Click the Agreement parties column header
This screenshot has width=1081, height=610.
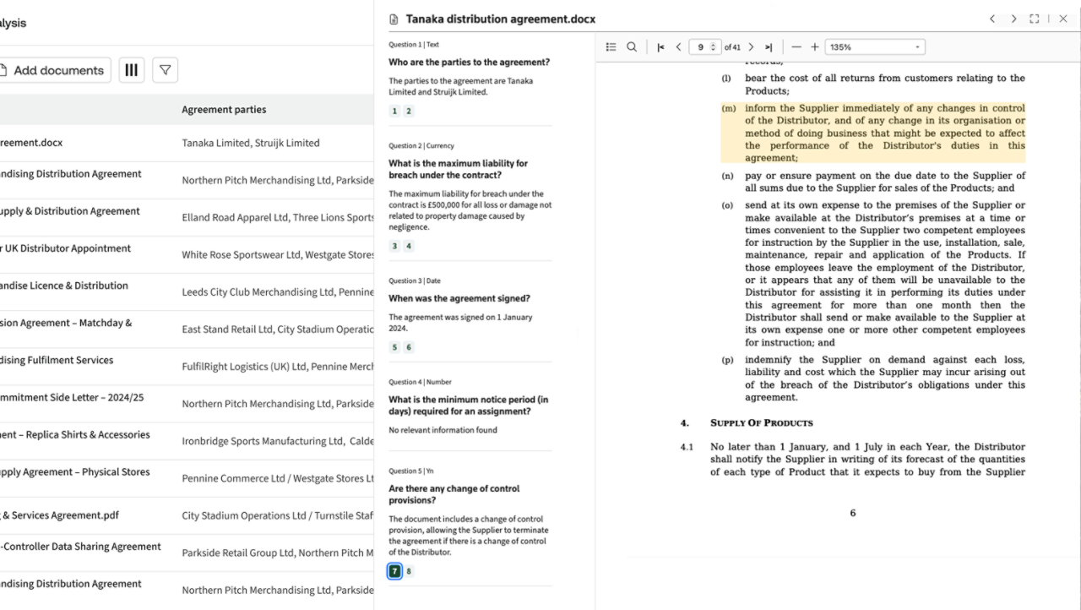tap(224, 110)
